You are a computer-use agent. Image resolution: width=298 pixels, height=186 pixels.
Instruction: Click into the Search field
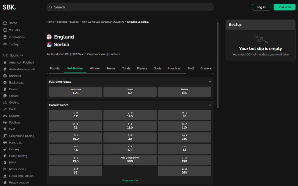(130, 7)
